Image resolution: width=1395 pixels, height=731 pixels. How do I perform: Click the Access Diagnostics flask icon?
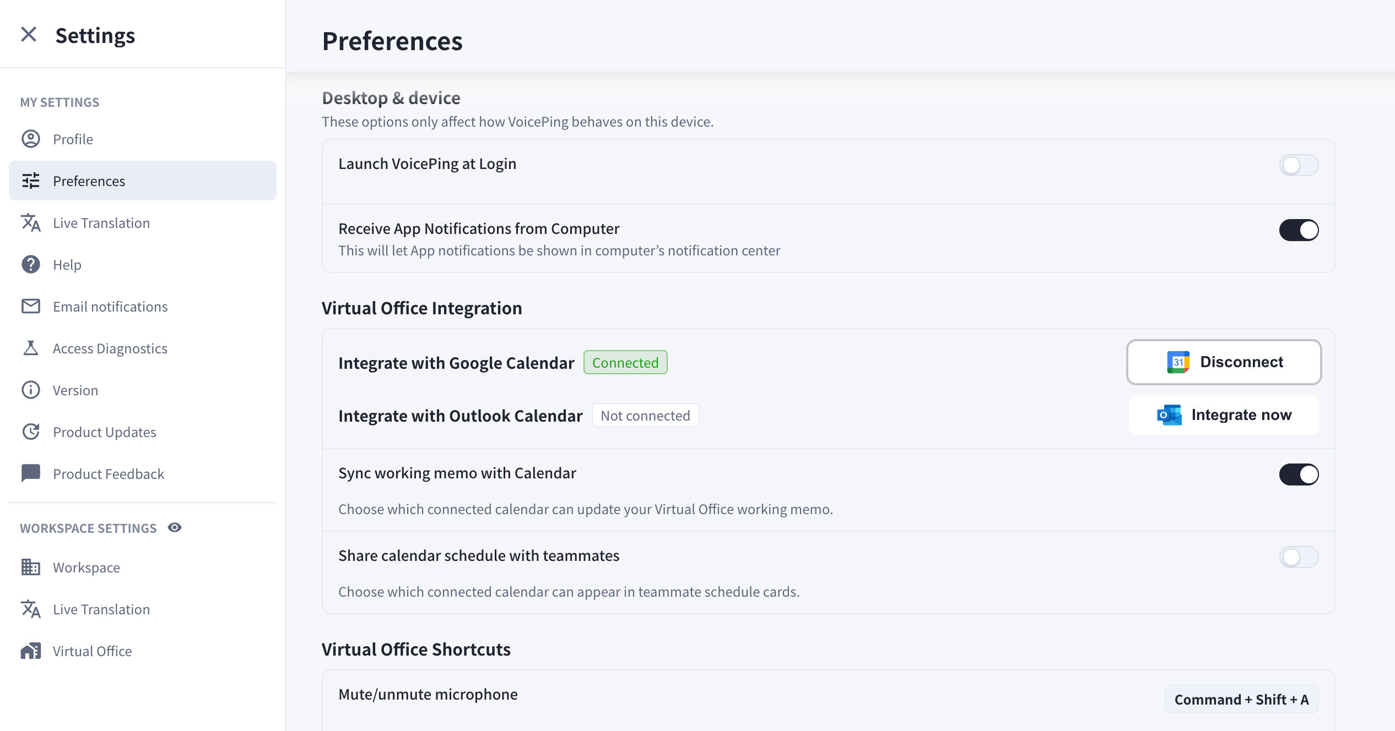(31, 348)
